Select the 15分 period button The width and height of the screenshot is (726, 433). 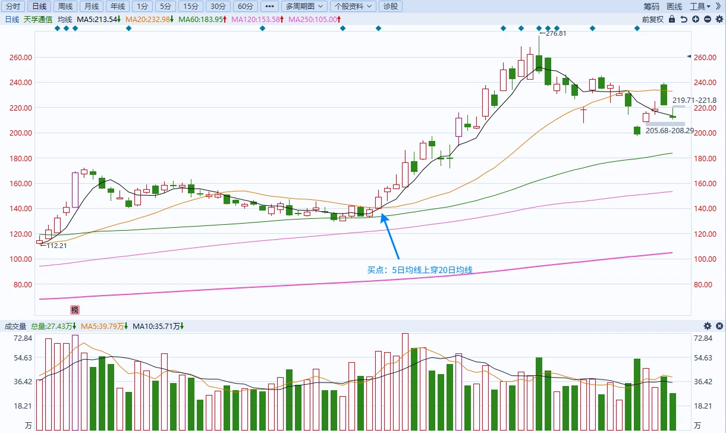click(190, 7)
